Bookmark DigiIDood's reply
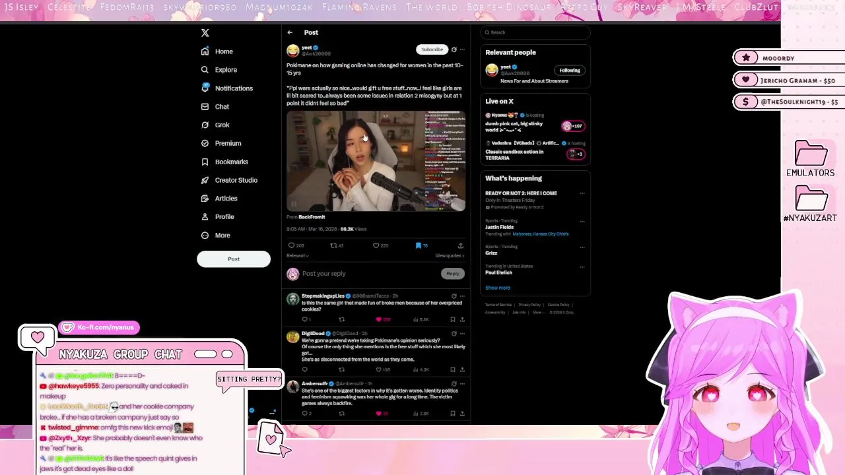 pos(453,369)
